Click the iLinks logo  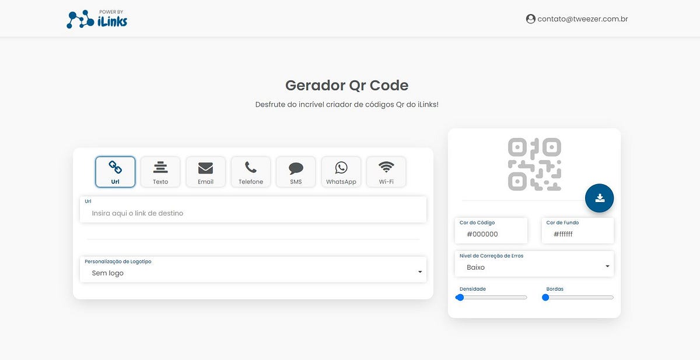(x=96, y=18)
